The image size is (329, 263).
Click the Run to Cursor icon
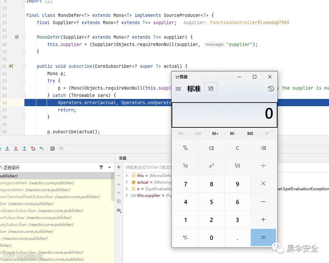pos(42,149)
